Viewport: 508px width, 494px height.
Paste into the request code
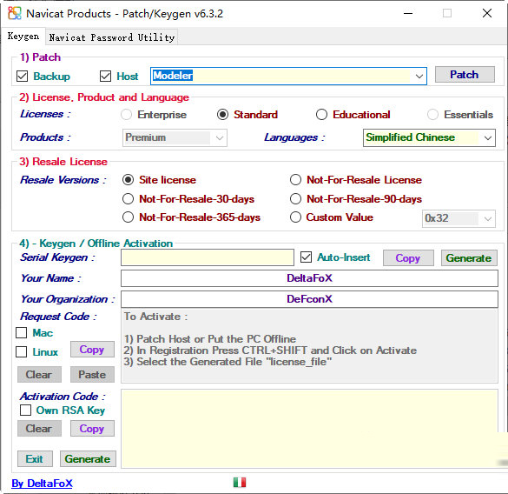point(92,375)
